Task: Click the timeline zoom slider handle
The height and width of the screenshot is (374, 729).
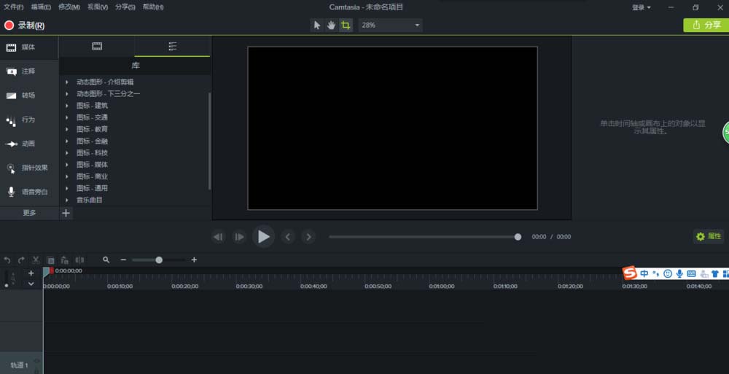Action: coord(159,260)
